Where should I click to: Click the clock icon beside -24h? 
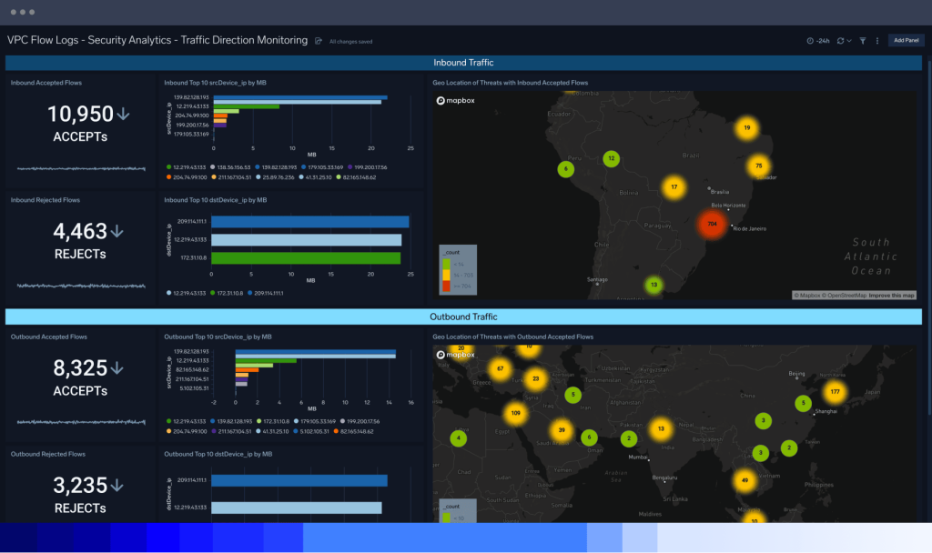[810, 40]
